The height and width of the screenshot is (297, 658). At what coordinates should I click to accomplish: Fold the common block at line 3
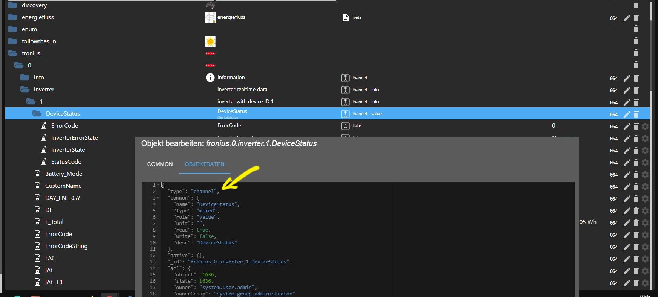(158, 198)
